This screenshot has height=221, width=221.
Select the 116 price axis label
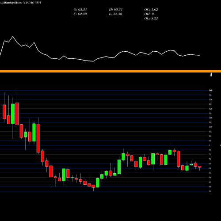[210, 118]
